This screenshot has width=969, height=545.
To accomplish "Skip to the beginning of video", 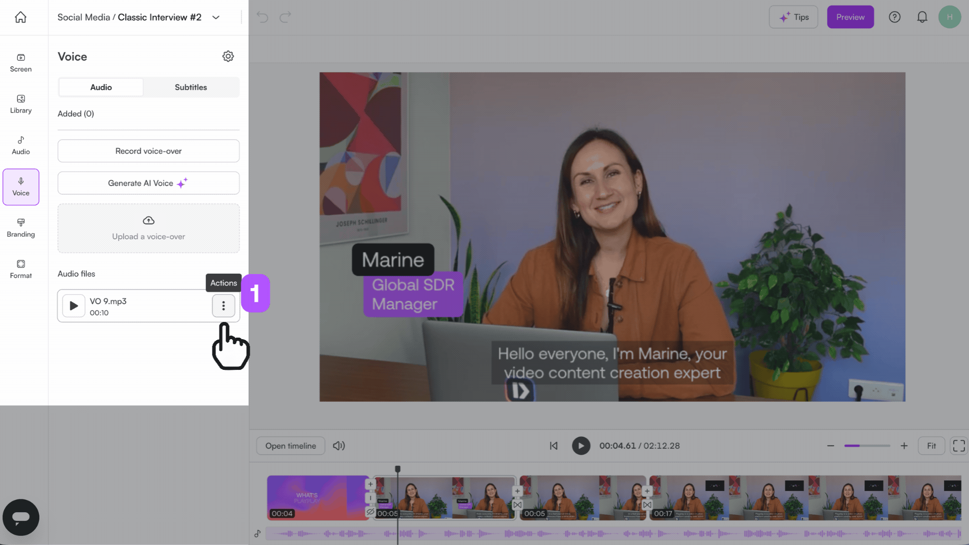I will [x=554, y=446].
